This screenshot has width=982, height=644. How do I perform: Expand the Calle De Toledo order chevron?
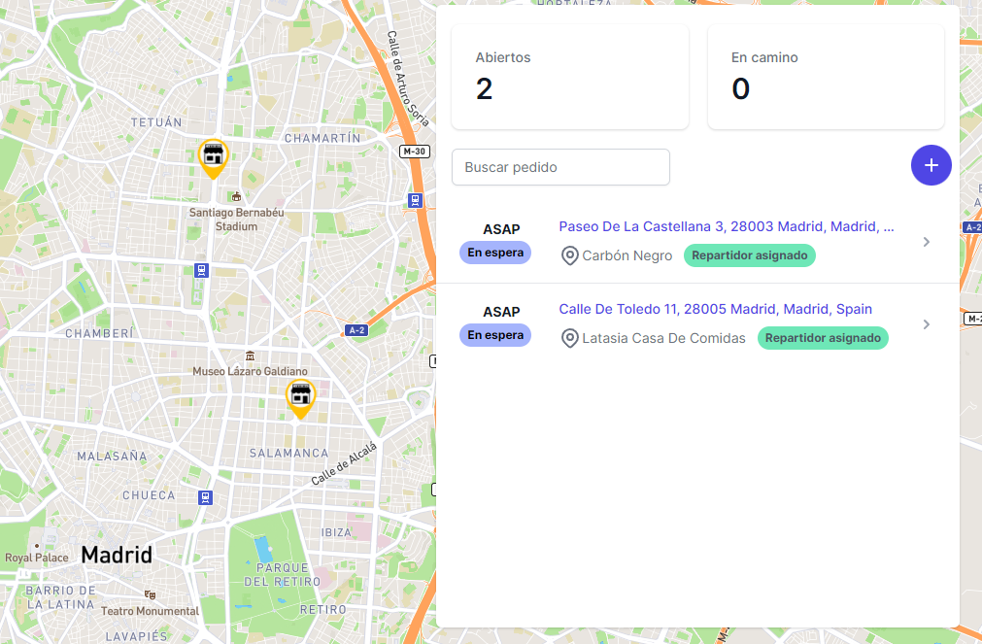tap(926, 324)
